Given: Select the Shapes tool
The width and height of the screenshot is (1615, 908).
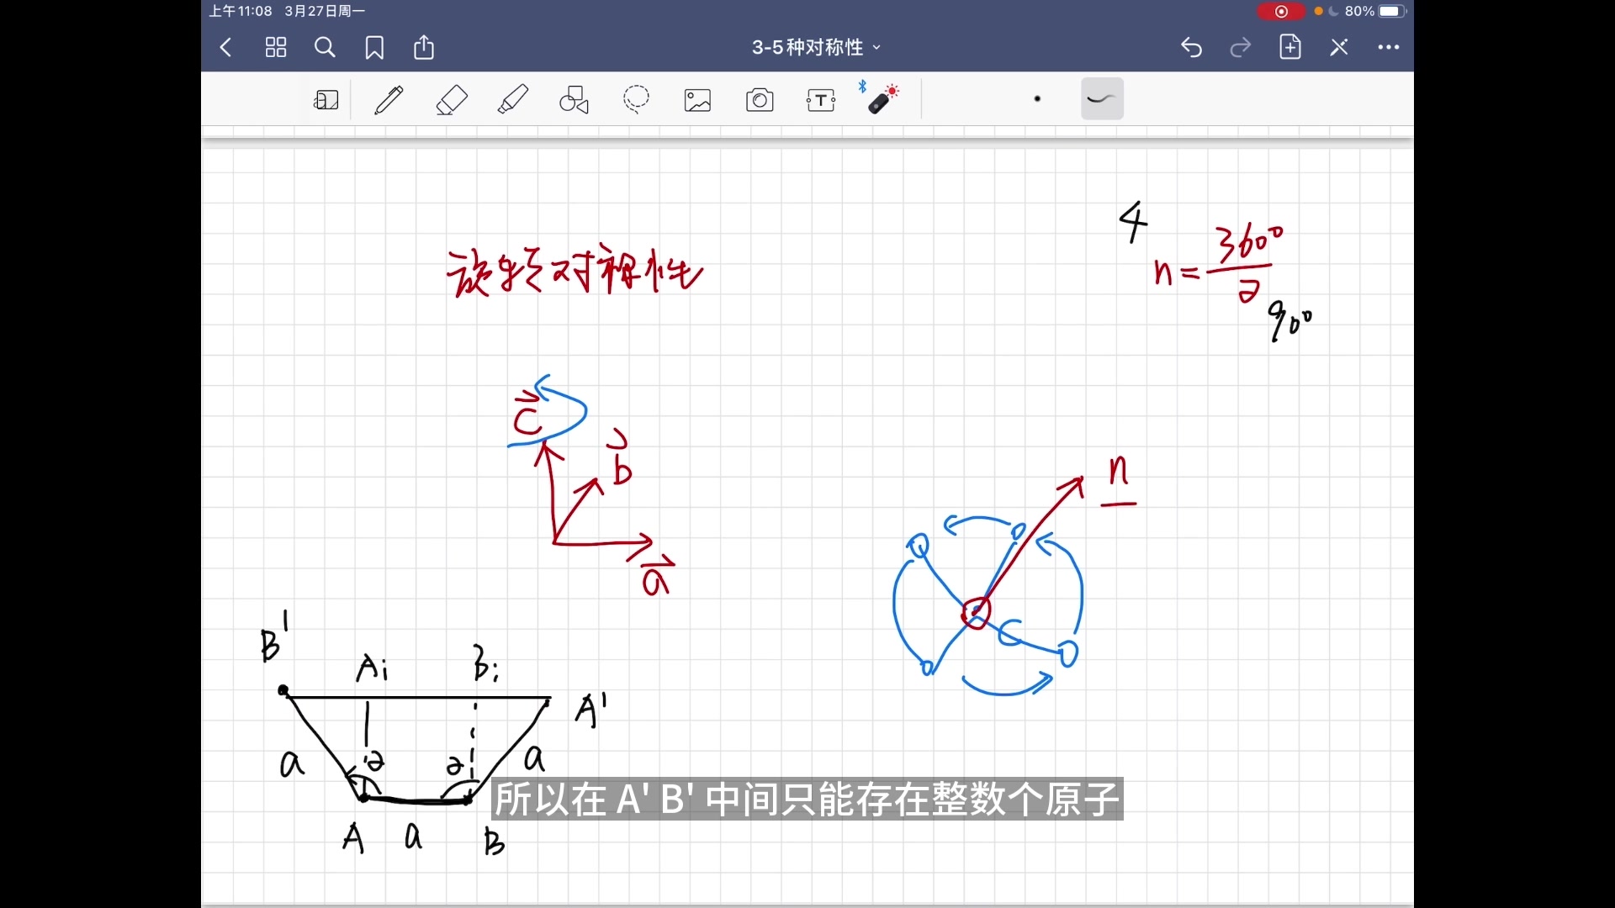Looking at the screenshot, I should 575,100.
